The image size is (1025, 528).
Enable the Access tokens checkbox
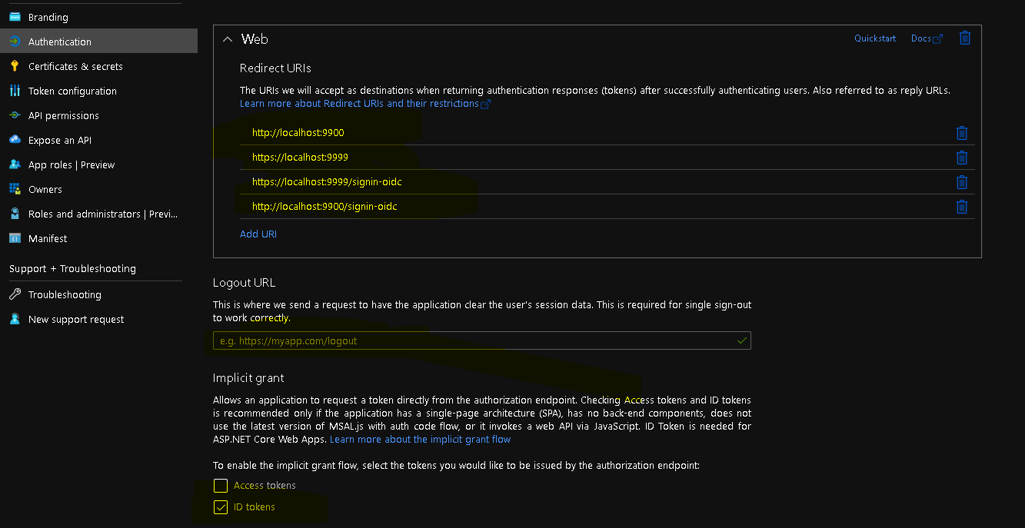[x=221, y=486]
